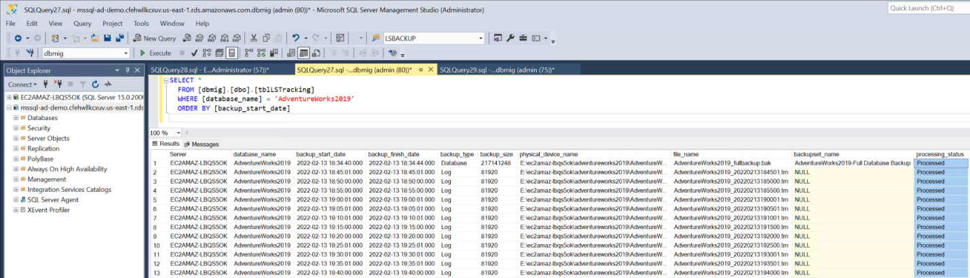Click the Undo arrow icon

point(296,39)
